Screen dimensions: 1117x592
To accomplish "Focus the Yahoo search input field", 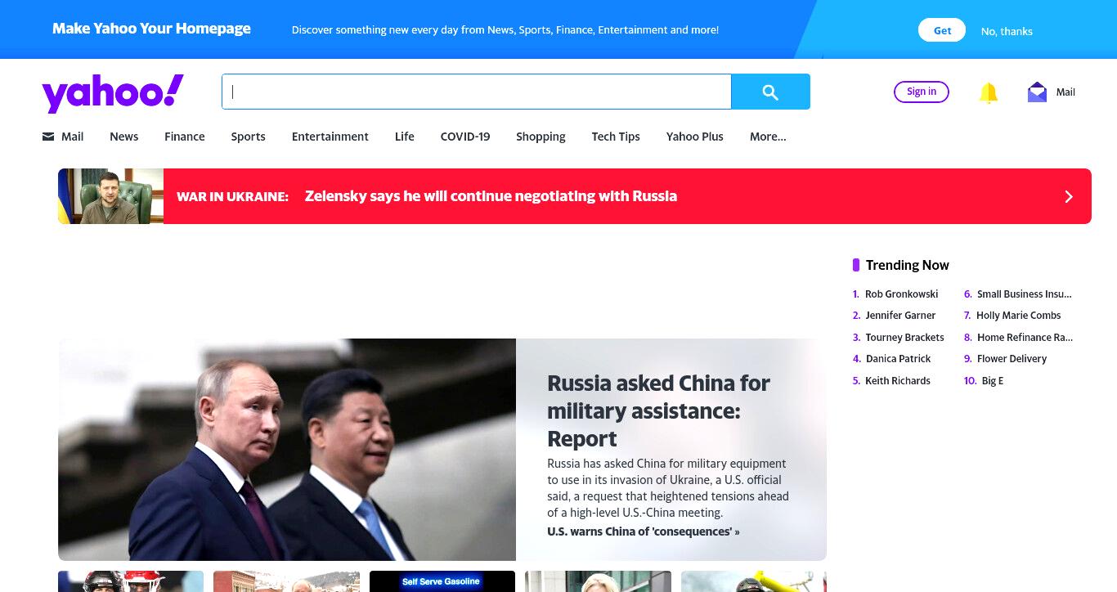I will tap(477, 92).
